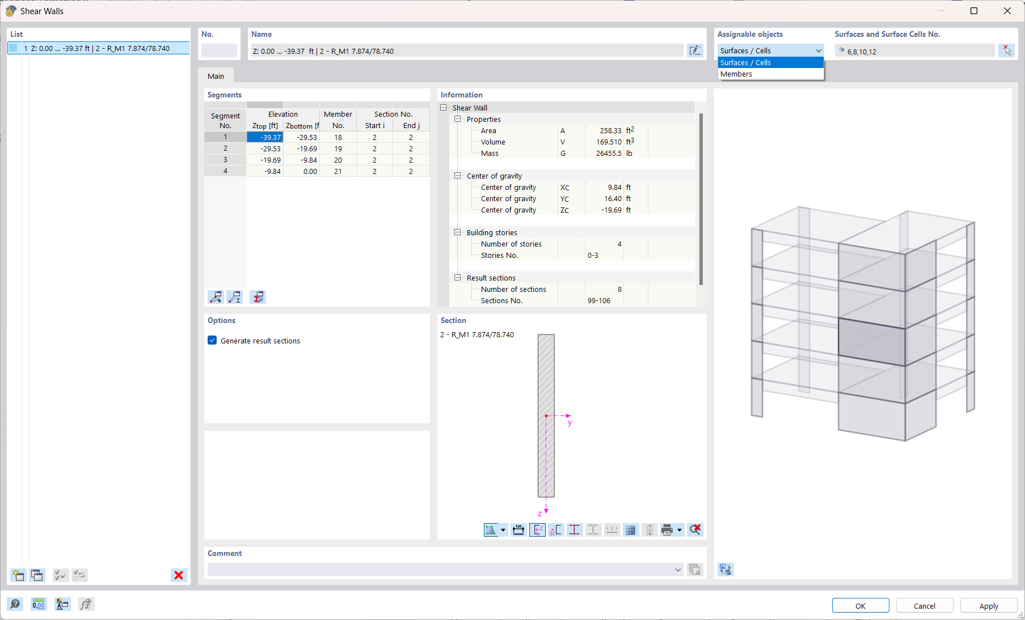This screenshot has height=620, width=1025.
Task: Toggle the shear center display in Section view
Action: pyautogui.click(x=556, y=530)
